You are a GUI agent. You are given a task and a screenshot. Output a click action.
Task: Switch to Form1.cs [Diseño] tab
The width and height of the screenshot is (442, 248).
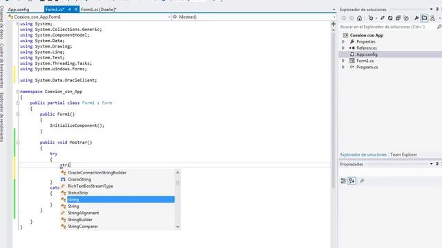coord(99,9)
